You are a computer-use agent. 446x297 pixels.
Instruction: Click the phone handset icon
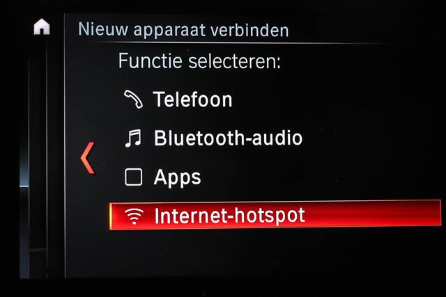click(133, 99)
